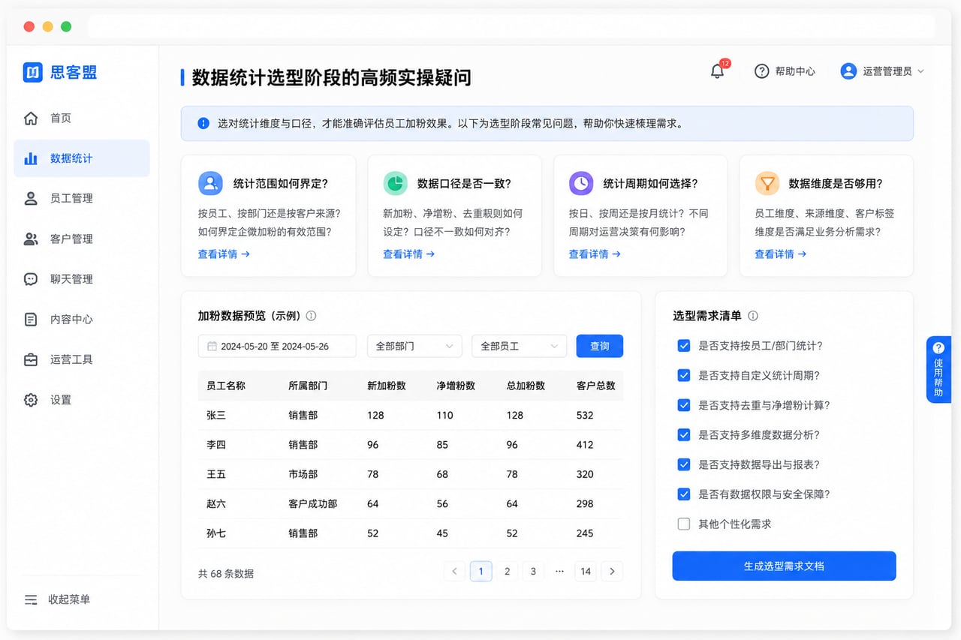This screenshot has width=961, height=640.
Task: Click 共 68 条数据 text
Action: pyautogui.click(x=226, y=573)
